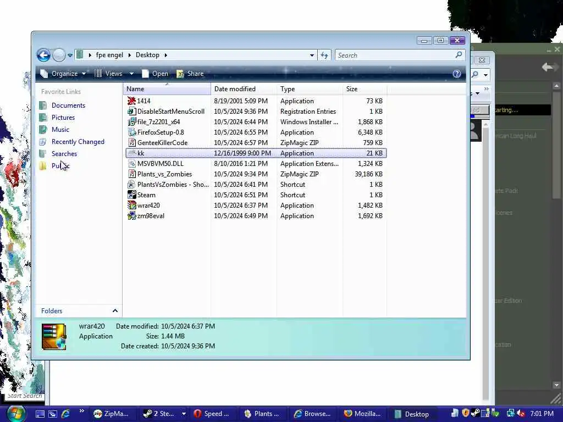Switch to ZipMa... taskbar button

tap(113, 414)
